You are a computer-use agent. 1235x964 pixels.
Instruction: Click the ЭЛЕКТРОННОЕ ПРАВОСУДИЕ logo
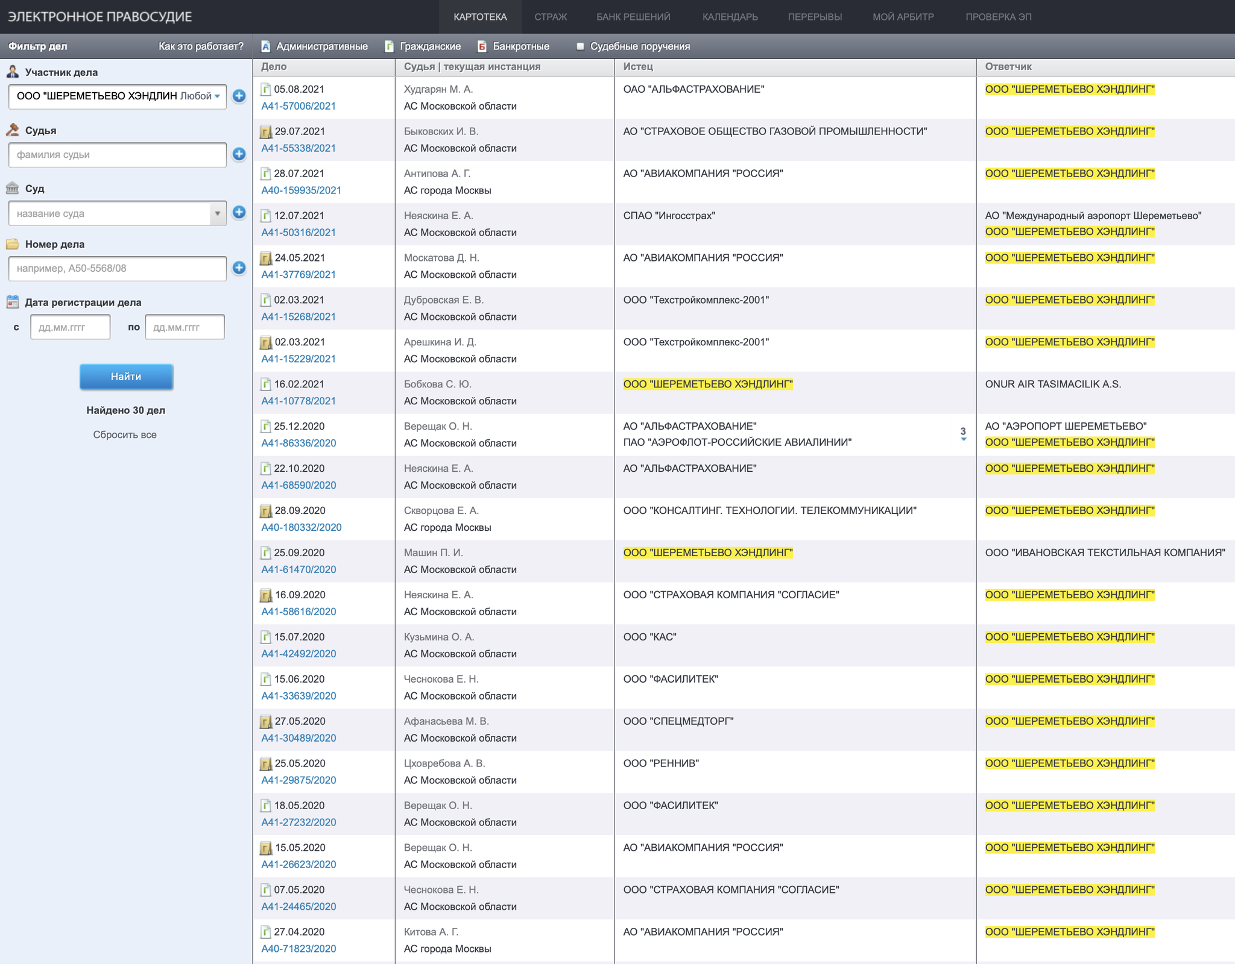click(99, 17)
